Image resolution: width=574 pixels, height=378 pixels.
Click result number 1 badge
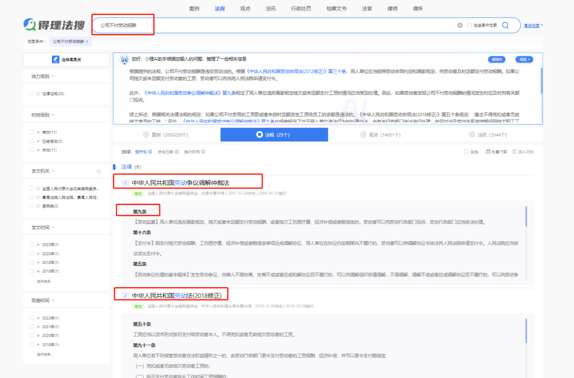tap(125, 183)
